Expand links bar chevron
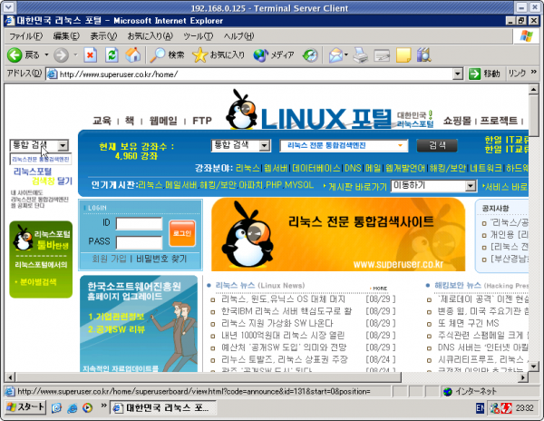Viewport: 544px width, 421px height. 534,72
